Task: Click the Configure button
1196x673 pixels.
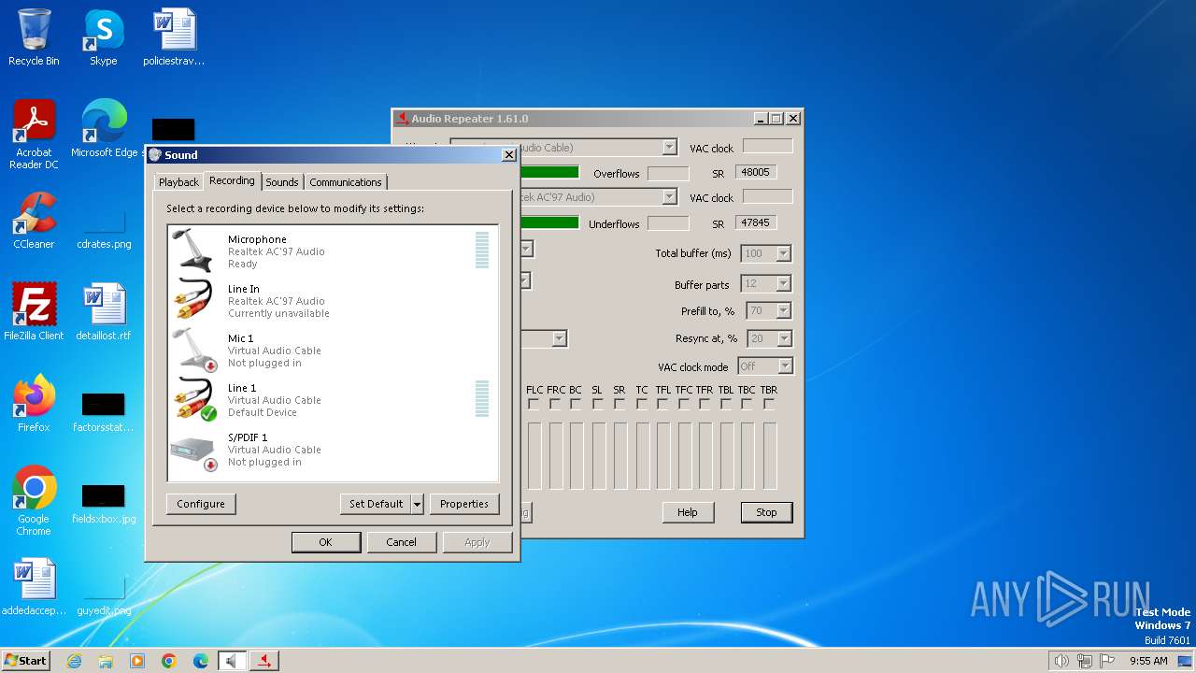Action: tap(201, 504)
